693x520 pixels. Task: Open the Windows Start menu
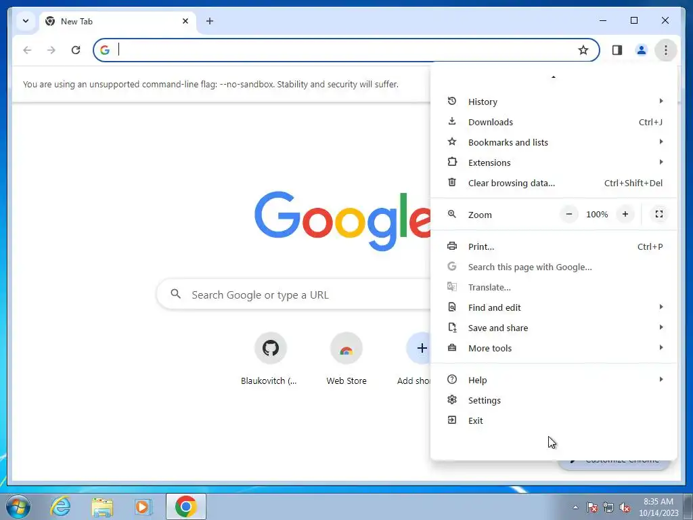(x=18, y=506)
